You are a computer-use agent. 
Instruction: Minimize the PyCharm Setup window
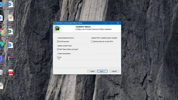pyautogui.click(x=105, y=23)
